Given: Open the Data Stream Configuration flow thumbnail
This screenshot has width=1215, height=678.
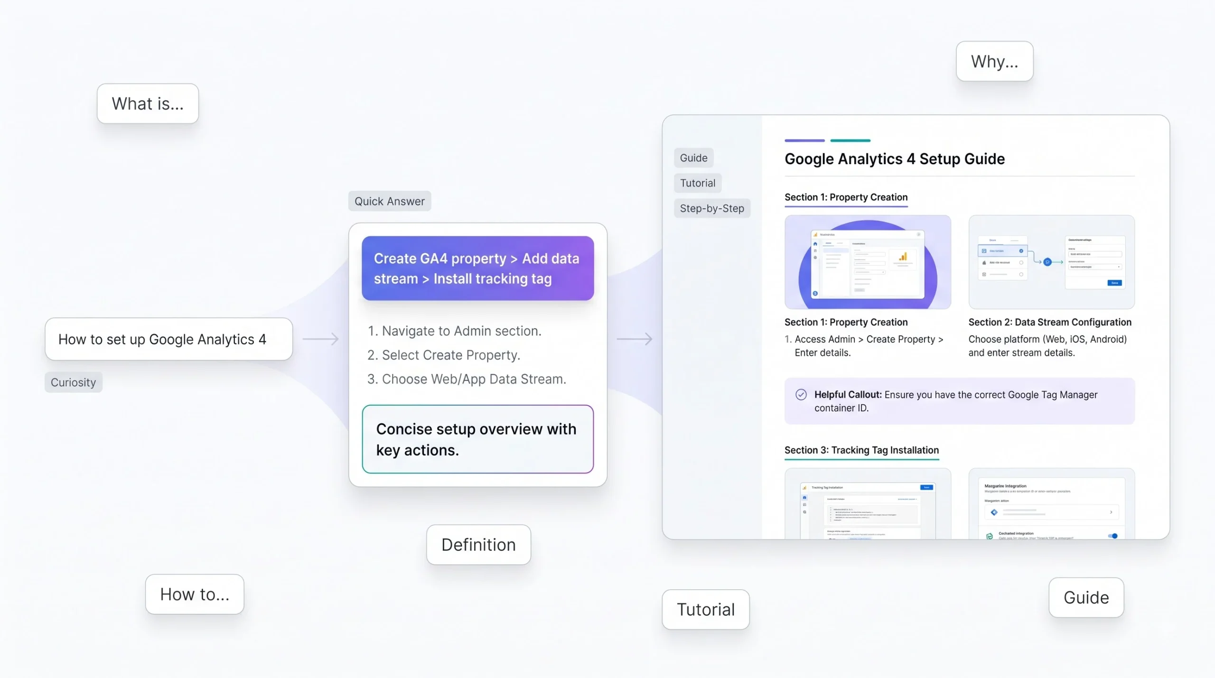Looking at the screenshot, I should point(1051,262).
